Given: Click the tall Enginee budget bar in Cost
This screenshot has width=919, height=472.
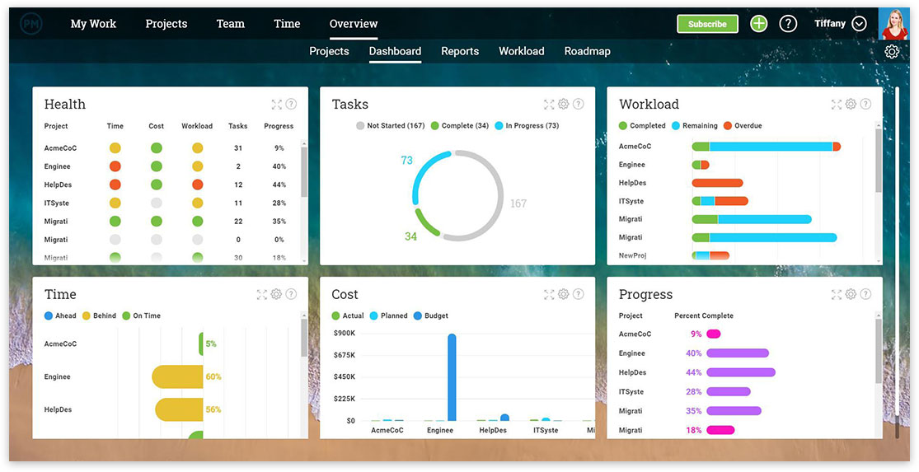Looking at the screenshot, I should click(x=452, y=377).
